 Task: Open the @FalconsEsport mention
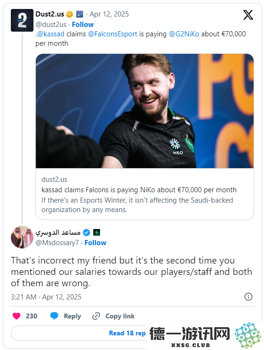point(113,34)
